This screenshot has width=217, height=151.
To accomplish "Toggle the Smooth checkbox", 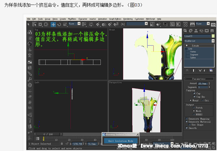I will coord(186,128).
